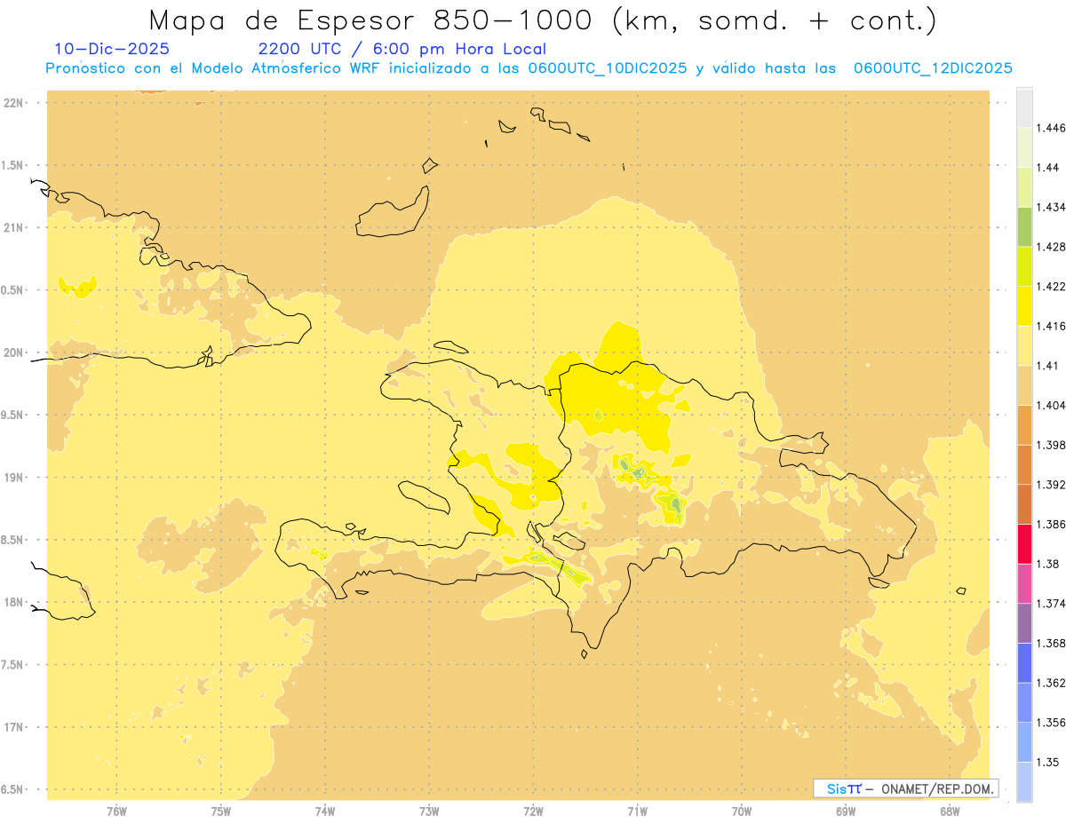Click the longitude label "69W"

[846, 811]
